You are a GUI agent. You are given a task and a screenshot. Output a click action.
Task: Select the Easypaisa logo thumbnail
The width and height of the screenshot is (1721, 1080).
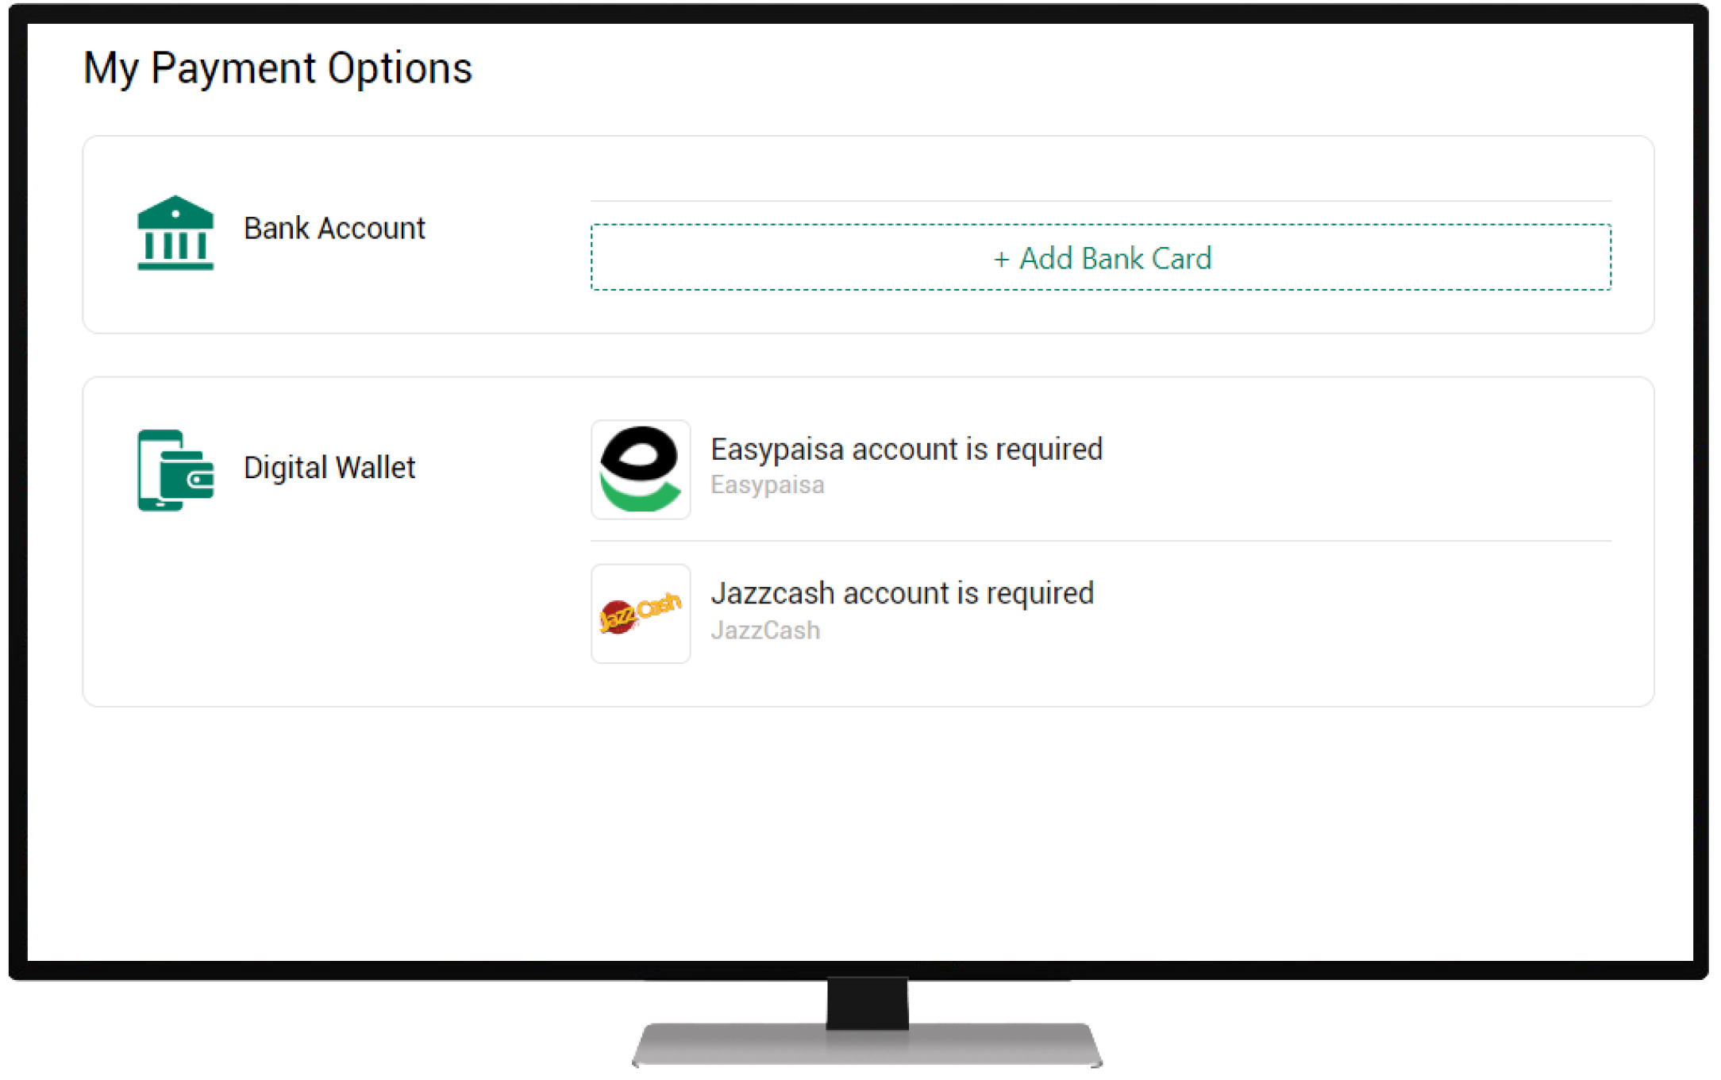pos(641,469)
